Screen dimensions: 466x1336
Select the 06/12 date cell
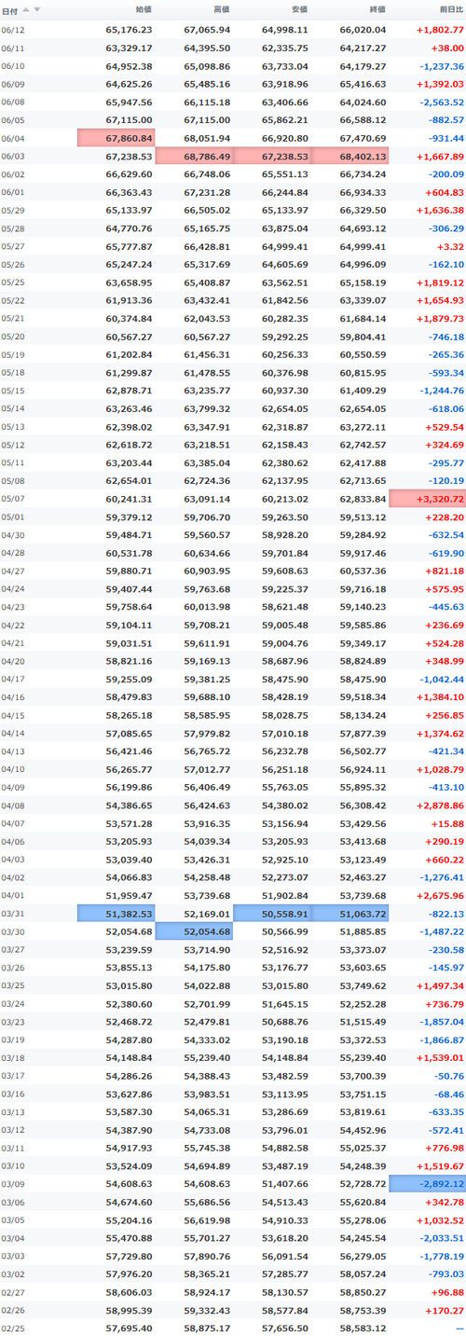pyautogui.click(x=13, y=30)
